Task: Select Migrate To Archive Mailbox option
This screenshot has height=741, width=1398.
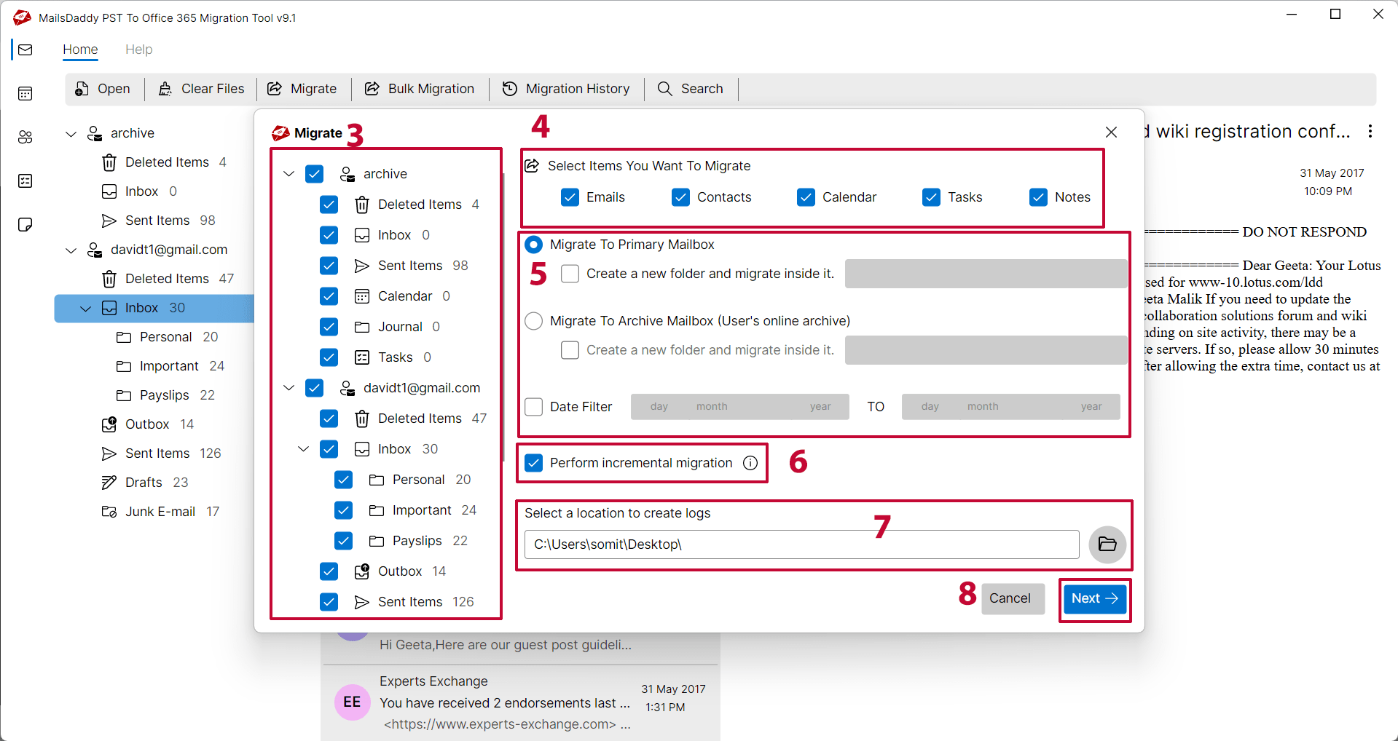Action: point(534,321)
